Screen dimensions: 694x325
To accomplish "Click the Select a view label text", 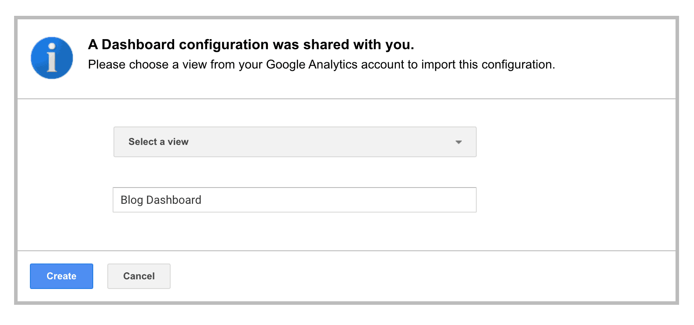I will [158, 141].
